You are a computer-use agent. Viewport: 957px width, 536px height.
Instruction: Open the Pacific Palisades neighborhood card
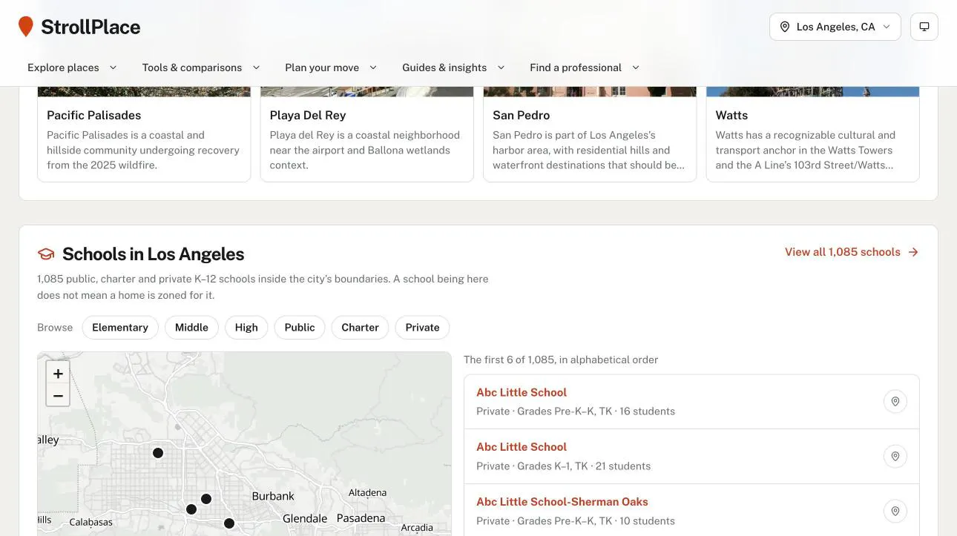(x=144, y=134)
